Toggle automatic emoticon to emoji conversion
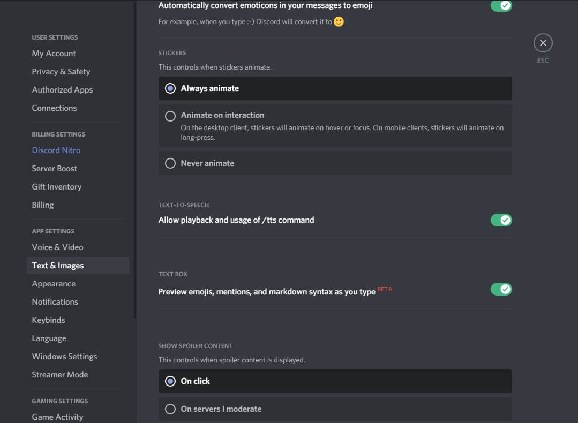This screenshot has height=423, width=578. [501, 5]
